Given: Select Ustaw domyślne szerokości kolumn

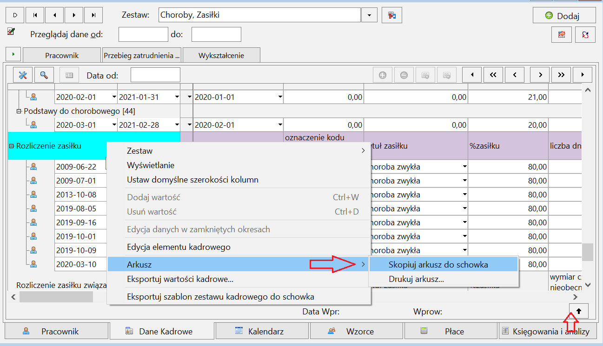Looking at the screenshot, I should tap(239, 179).
